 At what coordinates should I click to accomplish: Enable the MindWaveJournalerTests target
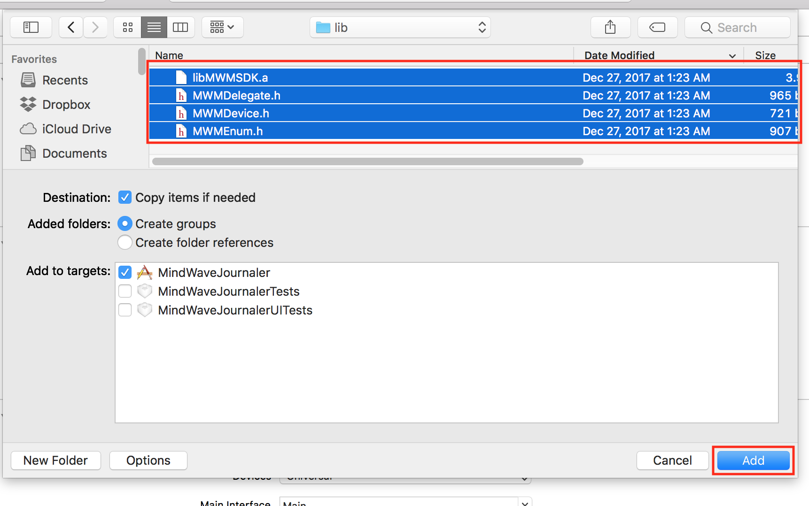point(124,291)
